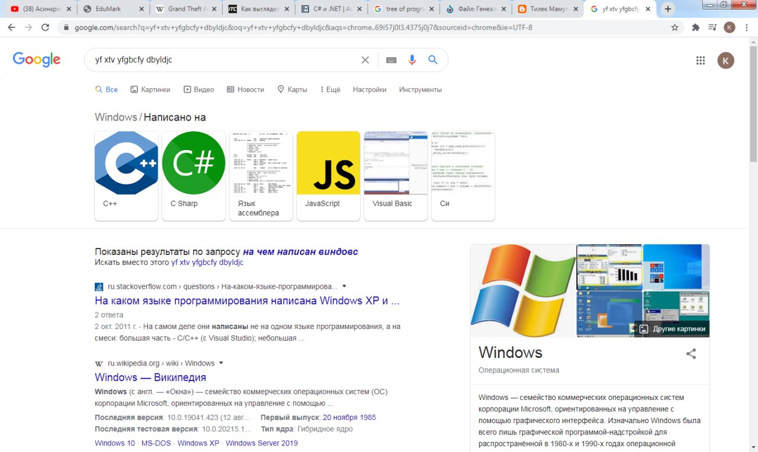The width and height of the screenshot is (758, 452).
Task: Click the Windows breadcrumb link
Action: coord(116,117)
